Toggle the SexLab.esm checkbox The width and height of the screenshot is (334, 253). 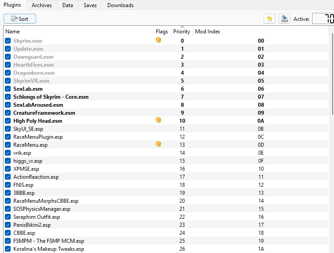point(8,88)
